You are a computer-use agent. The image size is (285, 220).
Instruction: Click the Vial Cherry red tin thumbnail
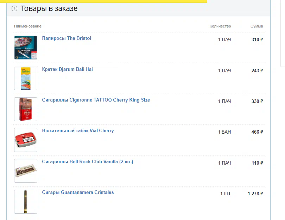(x=26, y=140)
